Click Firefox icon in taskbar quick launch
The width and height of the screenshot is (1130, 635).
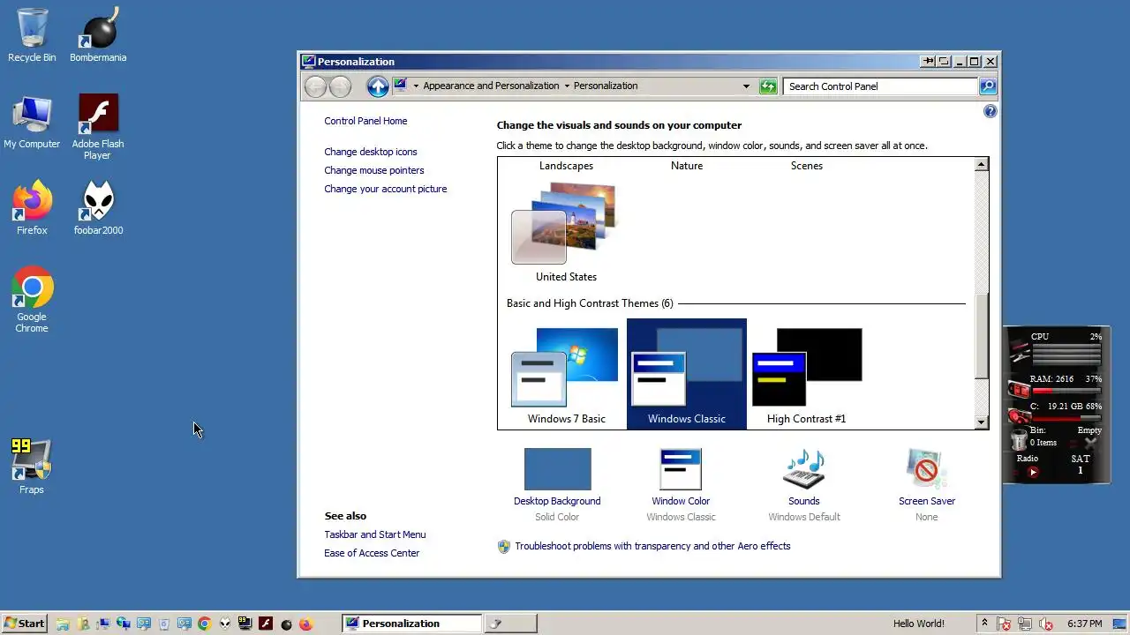(306, 624)
